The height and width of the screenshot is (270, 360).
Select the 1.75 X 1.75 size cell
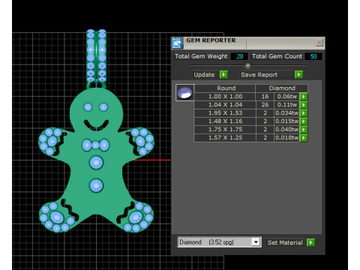225,130
